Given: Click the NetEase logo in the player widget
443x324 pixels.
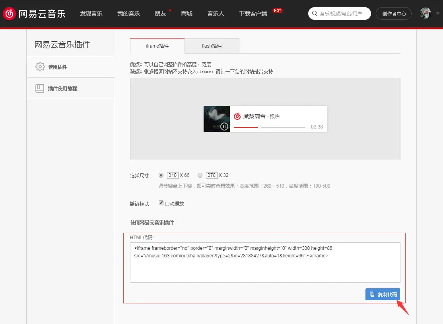Looking at the screenshot, I should 237,116.
